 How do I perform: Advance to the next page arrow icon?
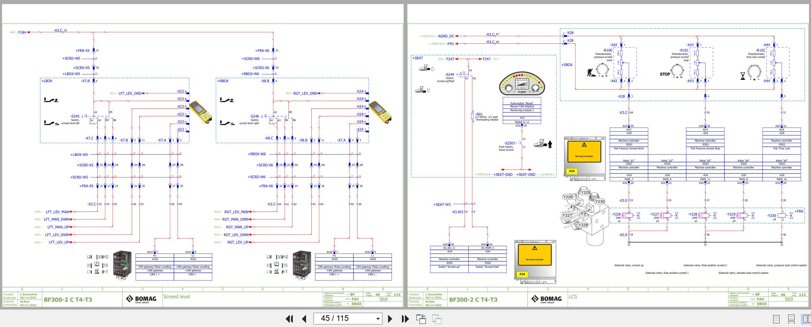pyautogui.click(x=391, y=318)
